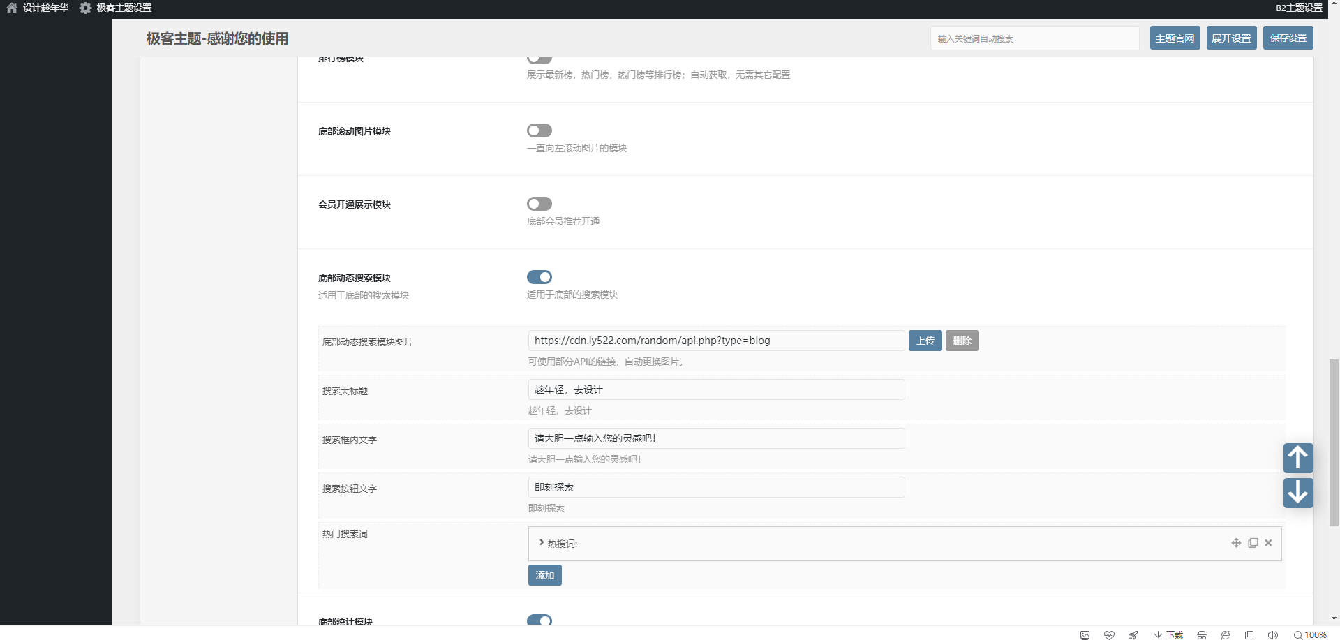This screenshot has height=640, width=1340.
Task: Click the move handle on 热搜词 item
Action: point(1236,543)
